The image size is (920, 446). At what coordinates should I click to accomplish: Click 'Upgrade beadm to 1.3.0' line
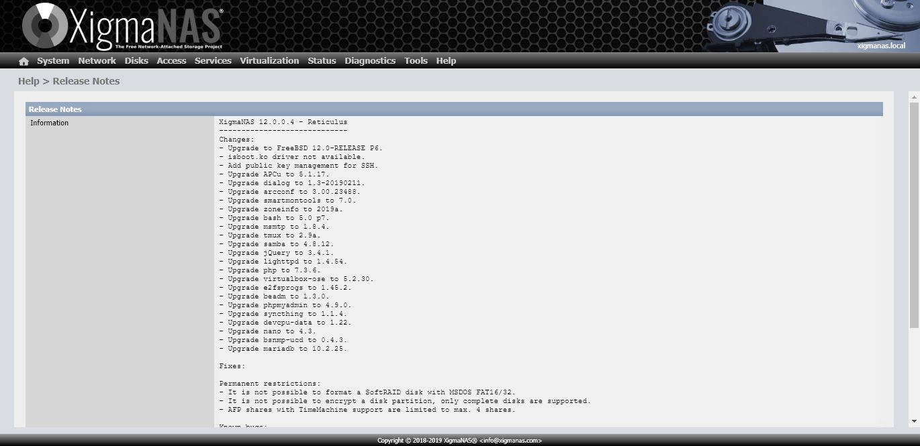pos(275,296)
